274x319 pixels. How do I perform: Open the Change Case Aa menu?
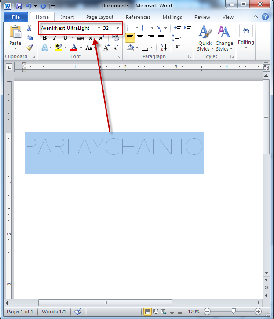(89, 48)
